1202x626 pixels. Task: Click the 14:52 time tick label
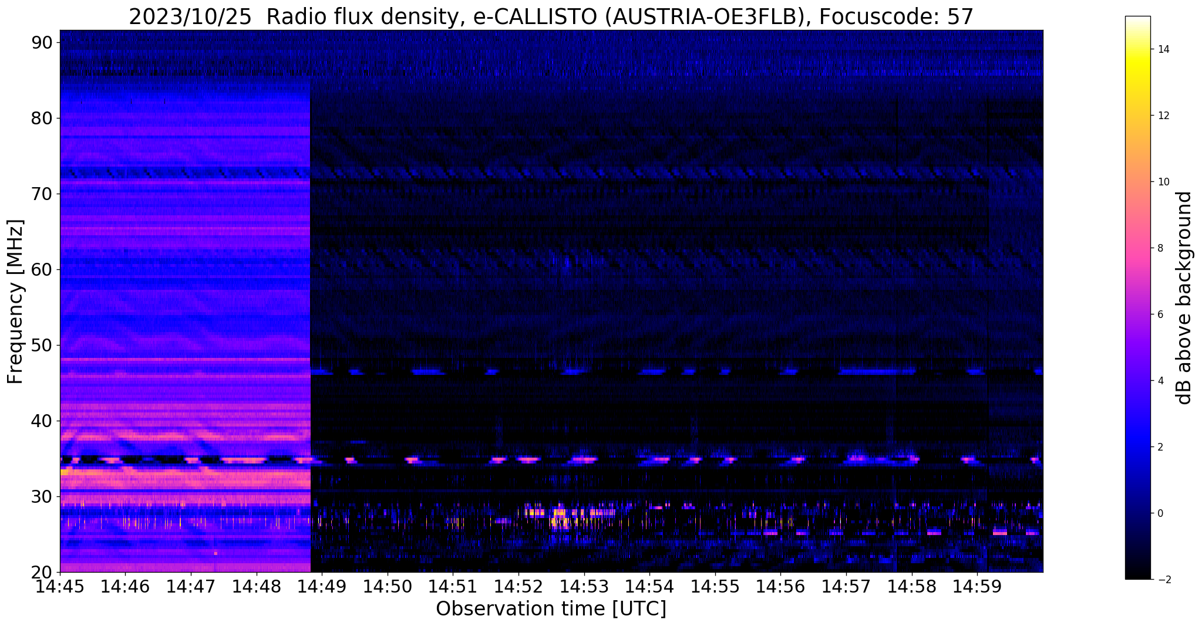(518, 586)
